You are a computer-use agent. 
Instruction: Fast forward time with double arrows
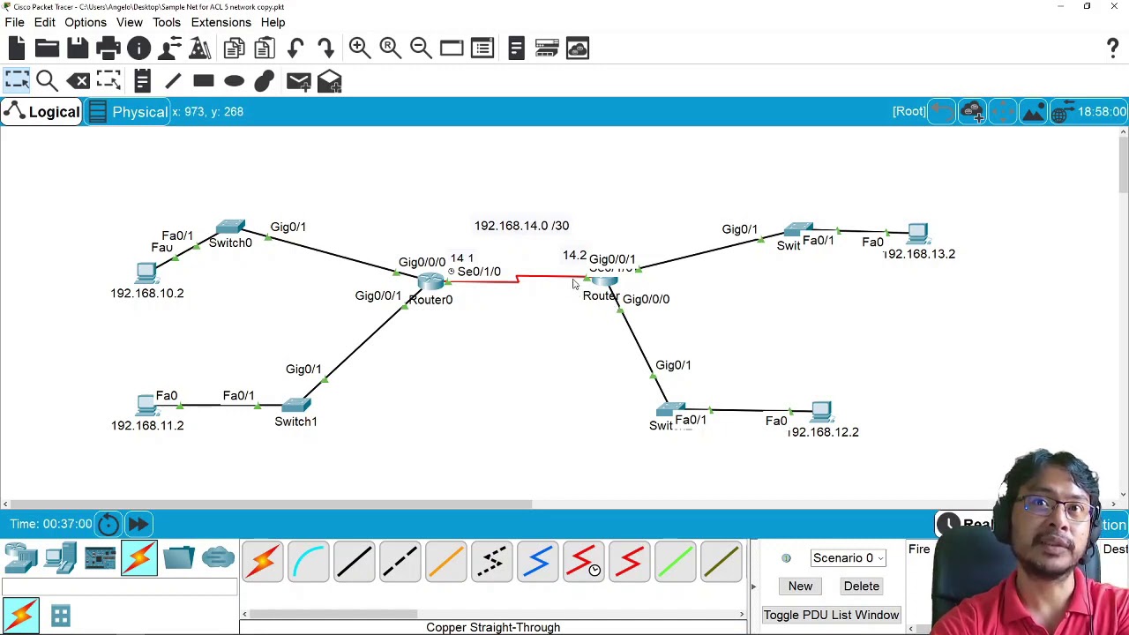[138, 524]
